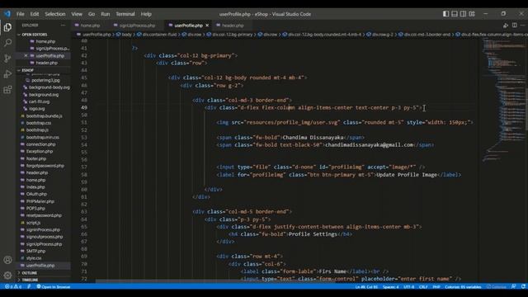Open the Go menu

(92, 14)
